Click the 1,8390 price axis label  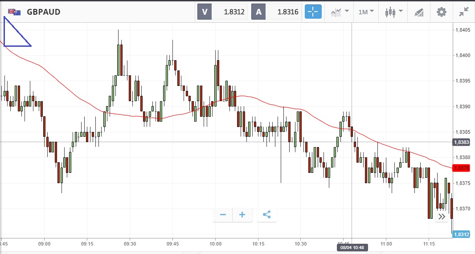coord(462,107)
